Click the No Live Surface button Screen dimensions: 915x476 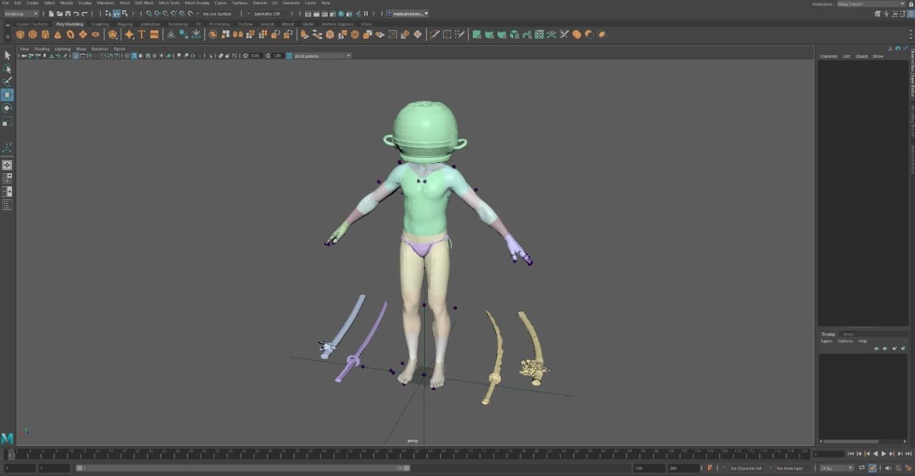217,13
